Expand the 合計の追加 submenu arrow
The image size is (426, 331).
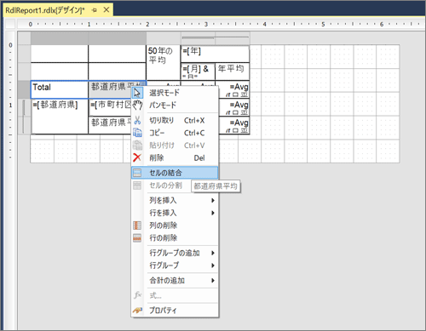(213, 281)
